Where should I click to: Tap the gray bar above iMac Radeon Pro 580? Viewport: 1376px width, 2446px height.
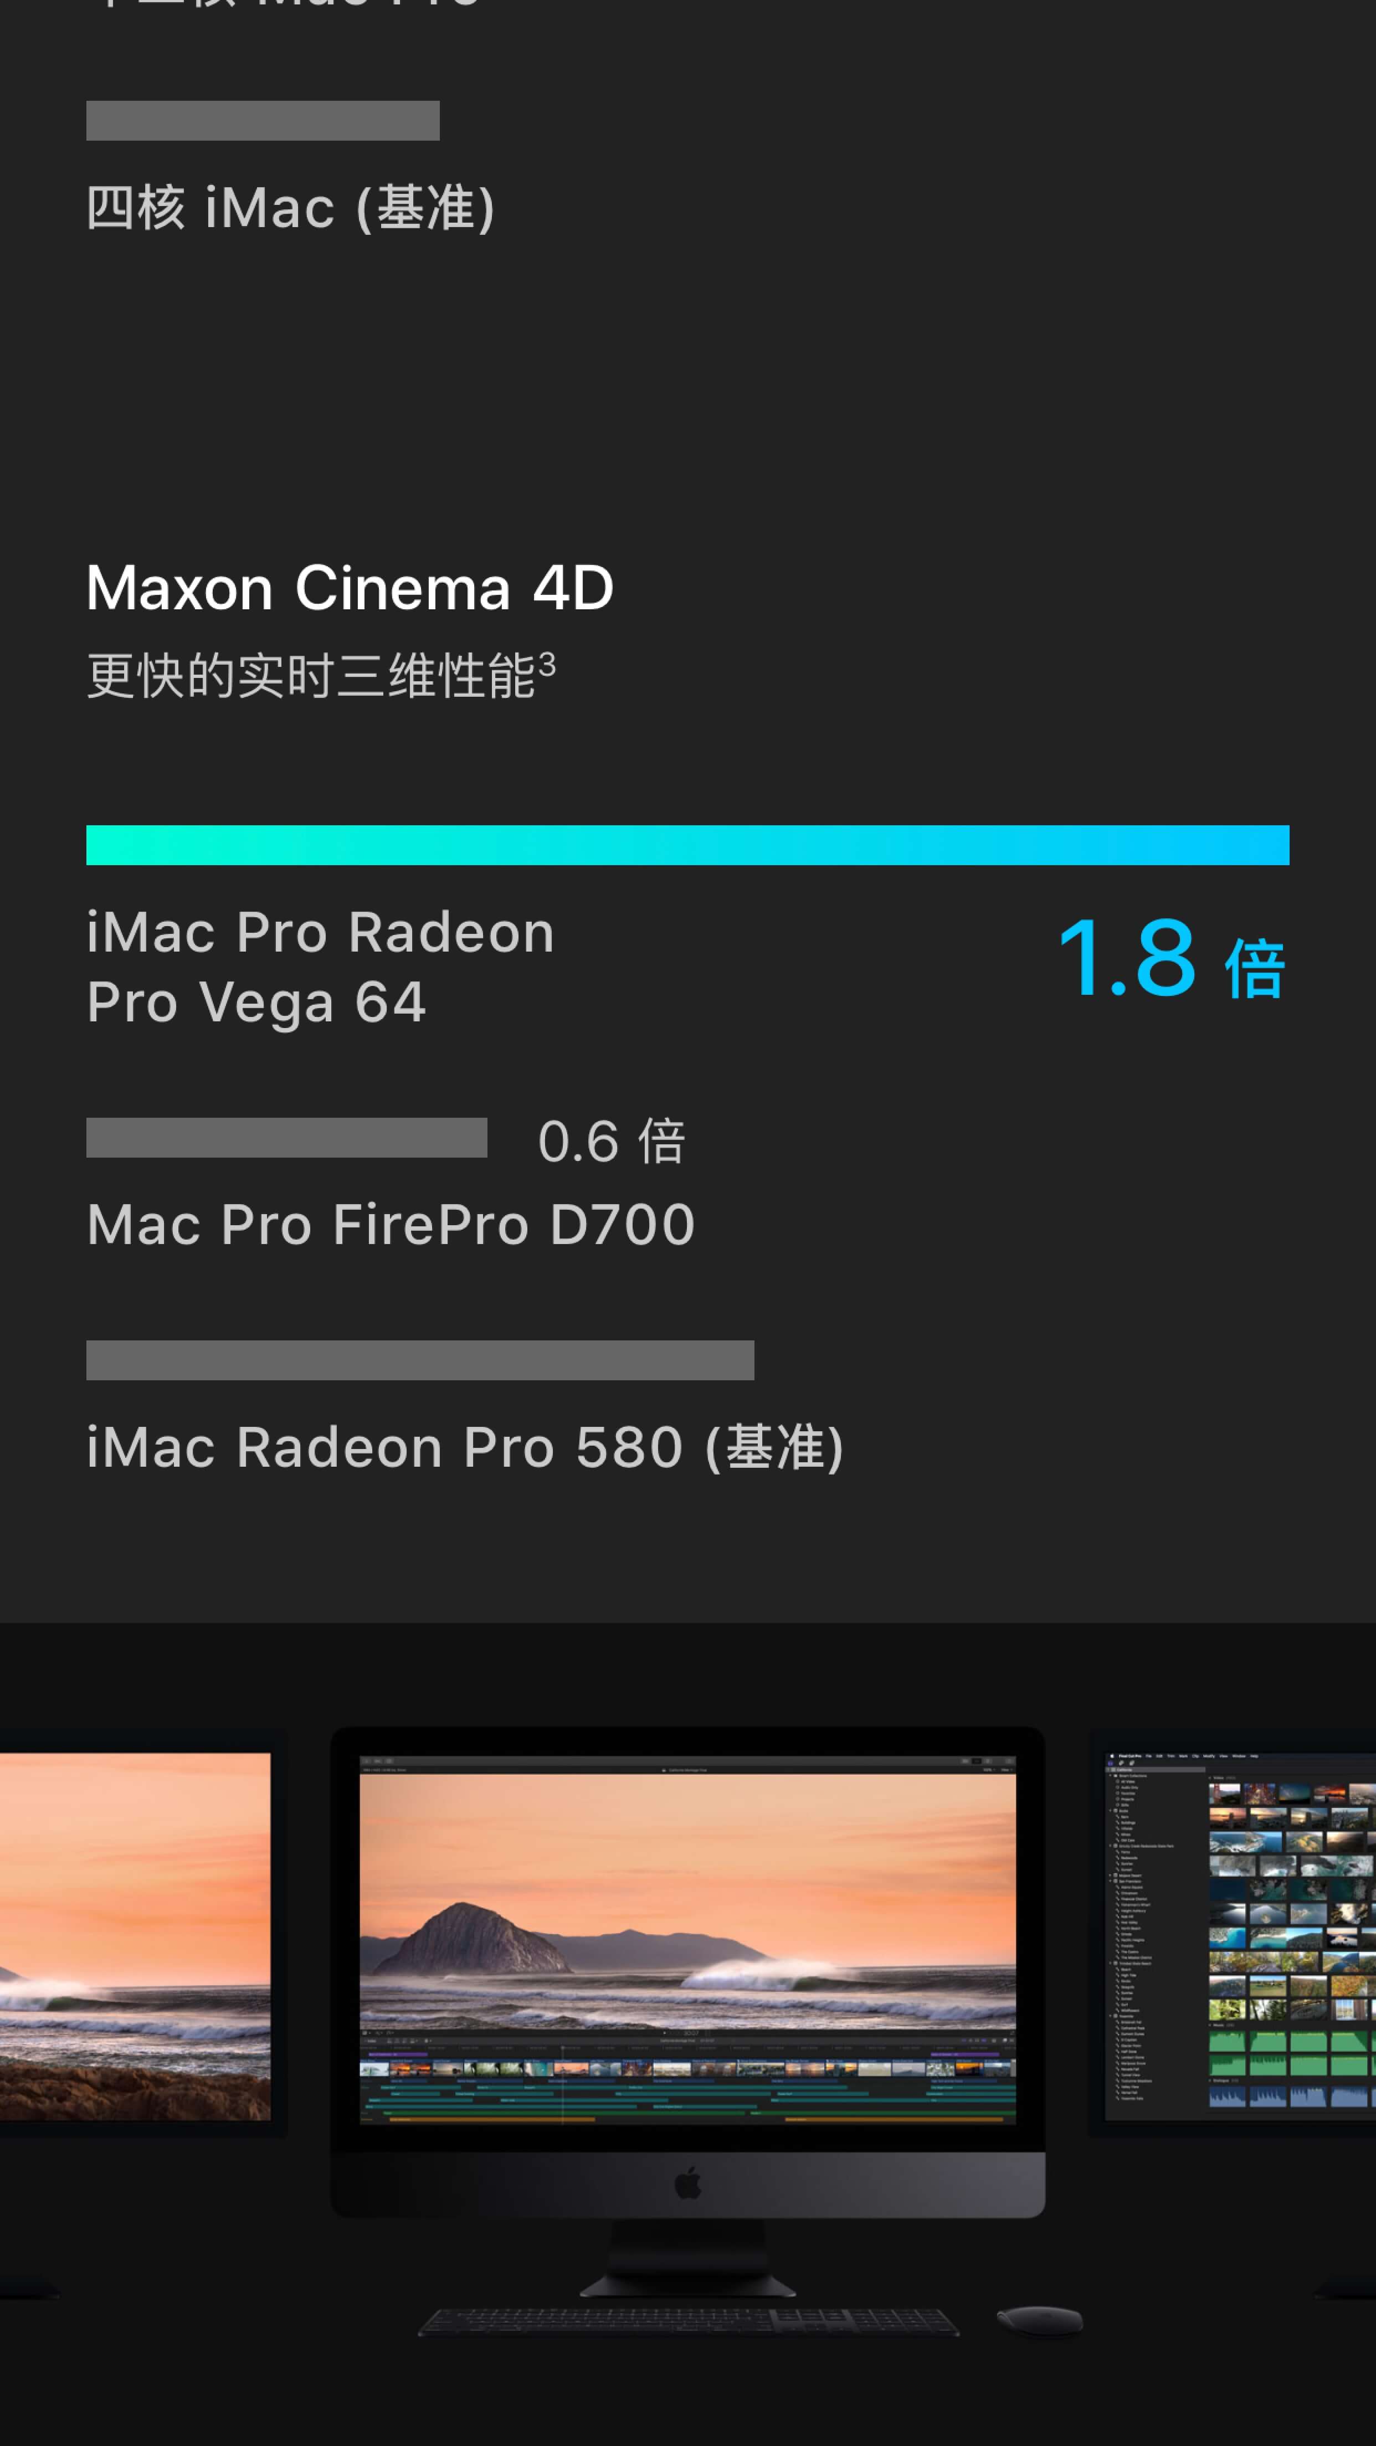click(420, 1360)
